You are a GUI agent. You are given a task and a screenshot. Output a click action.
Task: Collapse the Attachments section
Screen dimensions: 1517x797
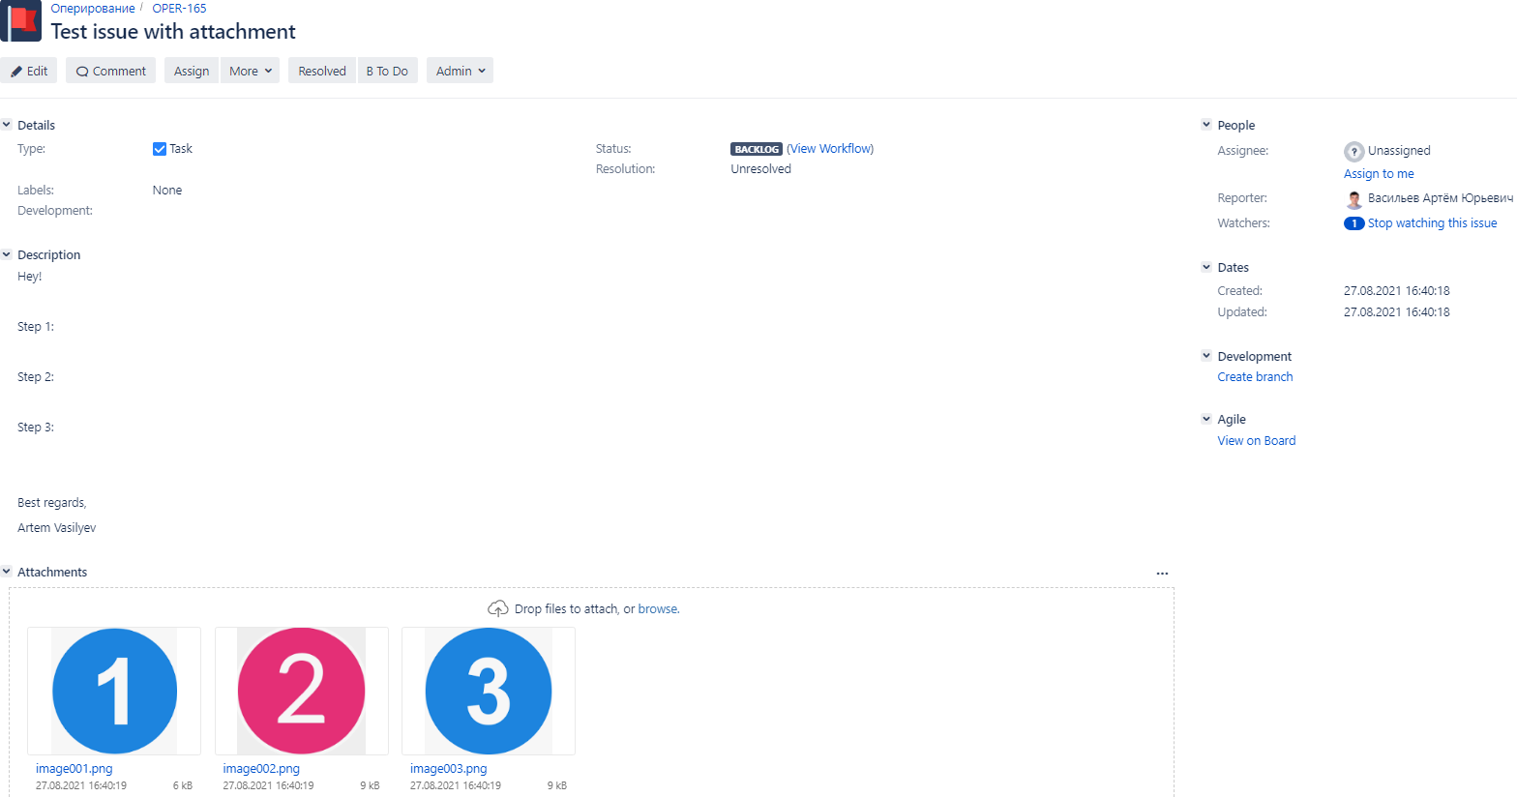pyautogui.click(x=7, y=572)
